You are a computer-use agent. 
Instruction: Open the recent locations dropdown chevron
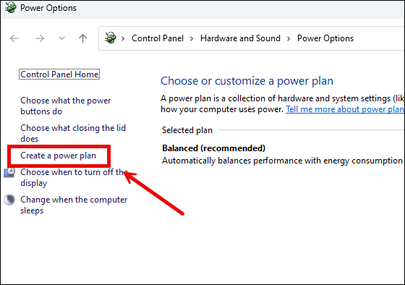pyautogui.click(x=61, y=38)
